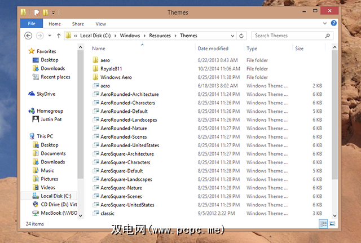This screenshot has width=361, height=243.
Task: Open the View ribbon tab
Action: [100, 24]
